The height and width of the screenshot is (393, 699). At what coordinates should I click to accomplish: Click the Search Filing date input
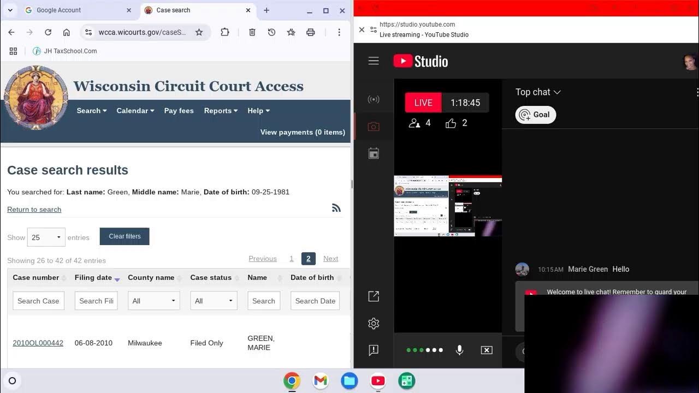click(96, 301)
